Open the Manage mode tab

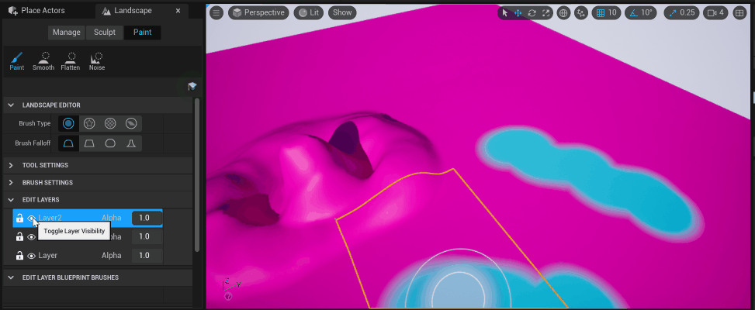(x=67, y=33)
